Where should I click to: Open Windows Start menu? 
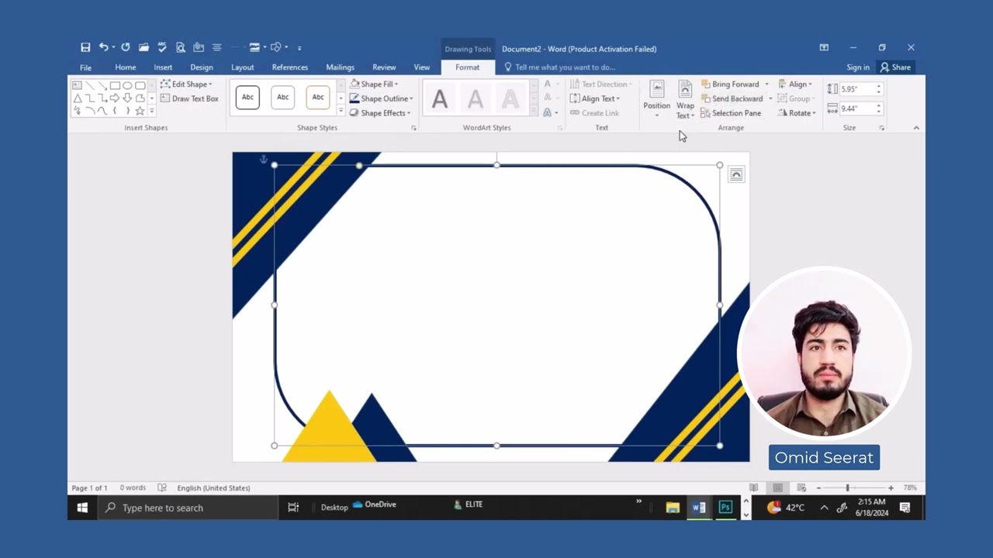click(82, 508)
